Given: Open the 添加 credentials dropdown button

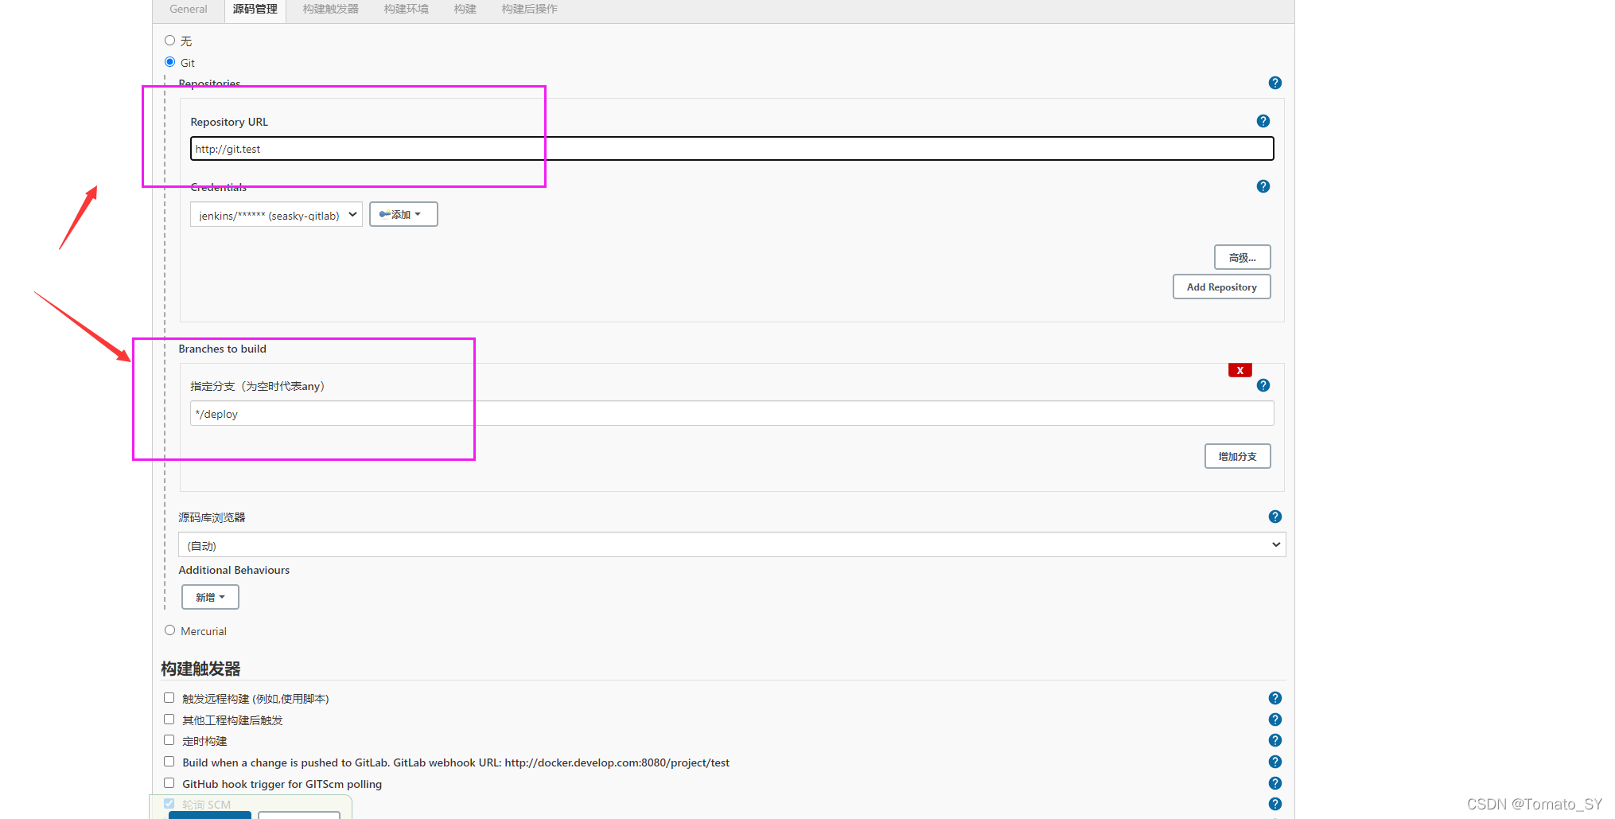Looking at the screenshot, I should coord(403,214).
